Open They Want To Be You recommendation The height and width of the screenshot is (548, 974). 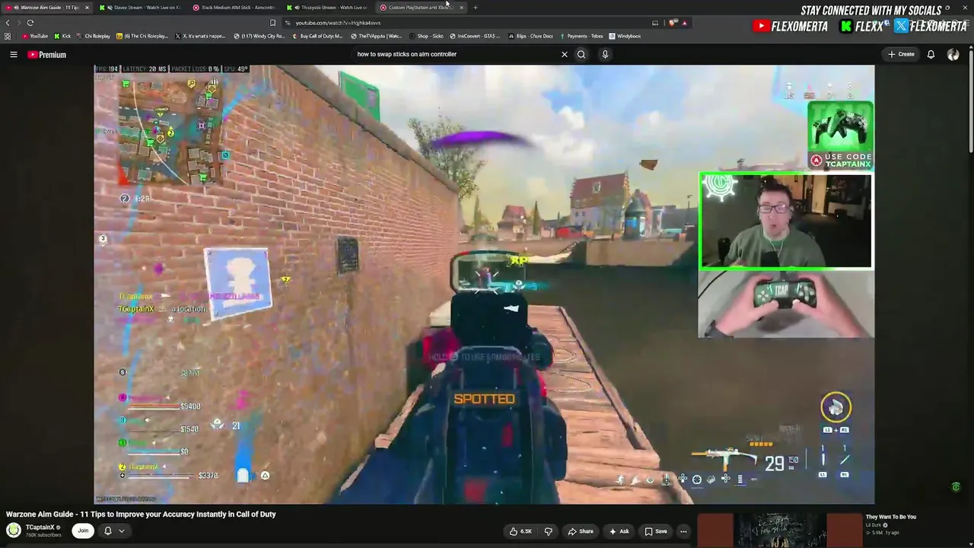pyautogui.click(x=780, y=530)
